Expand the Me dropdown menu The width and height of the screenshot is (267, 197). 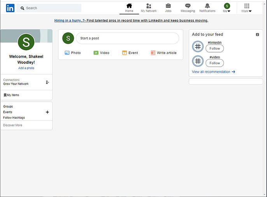227,8
